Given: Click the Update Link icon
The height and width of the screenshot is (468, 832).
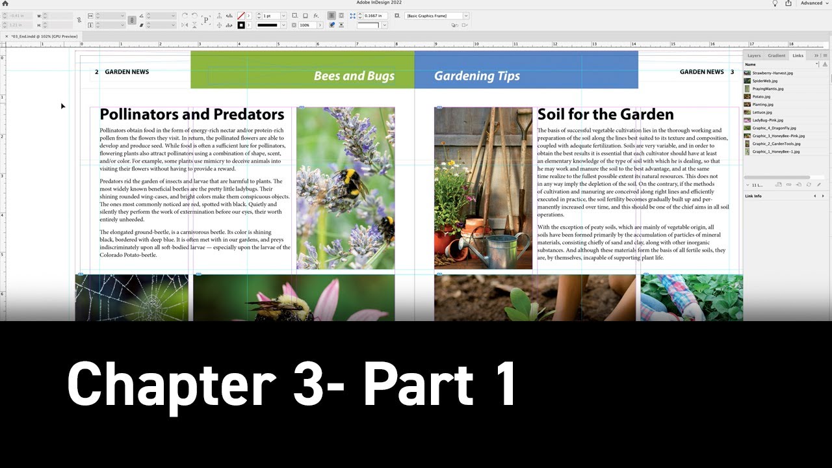Looking at the screenshot, I should point(809,185).
